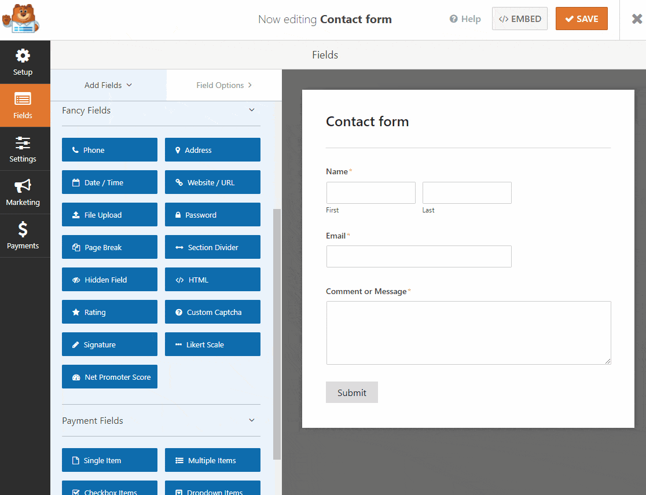This screenshot has height=495, width=646.
Task: Save the Contact form
Action: (581, 18)
